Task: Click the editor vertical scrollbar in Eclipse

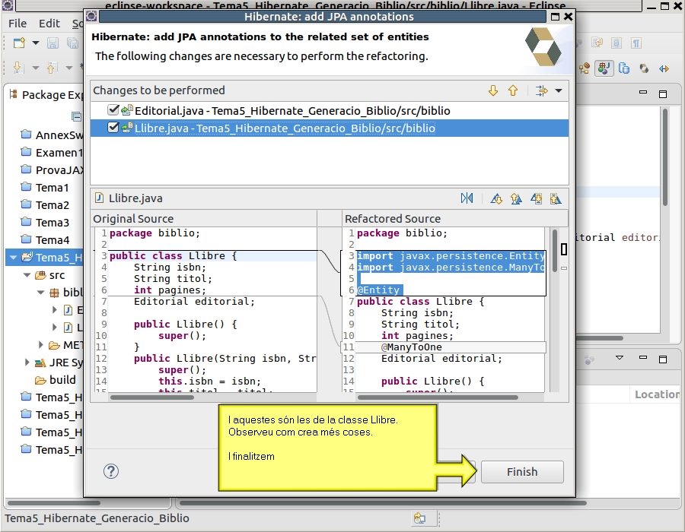Action: coord(665,157)
